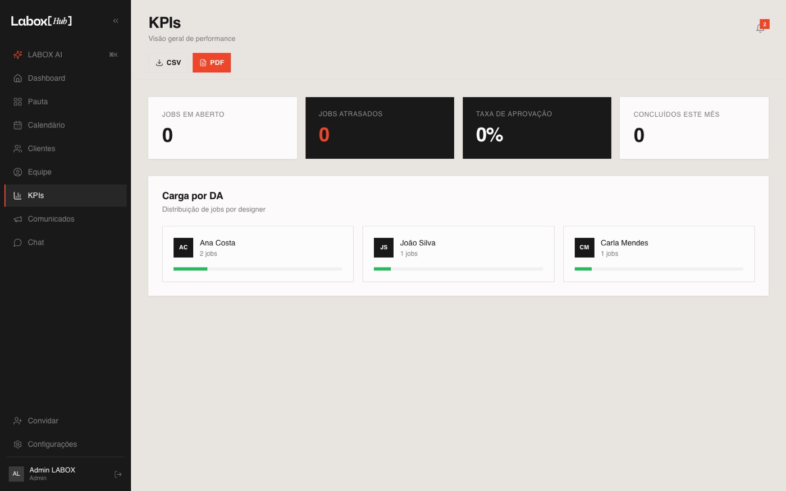Click the 'Carga por DA' heading
Screen dimensions: 786x491
[193, 196]
